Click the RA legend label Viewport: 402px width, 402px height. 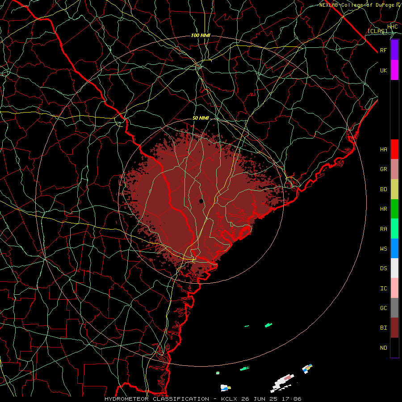coord(383,229)
